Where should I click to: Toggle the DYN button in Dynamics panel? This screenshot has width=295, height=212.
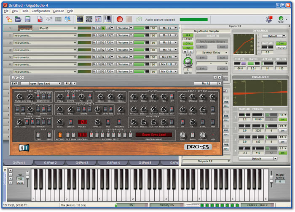pos(282,43)
